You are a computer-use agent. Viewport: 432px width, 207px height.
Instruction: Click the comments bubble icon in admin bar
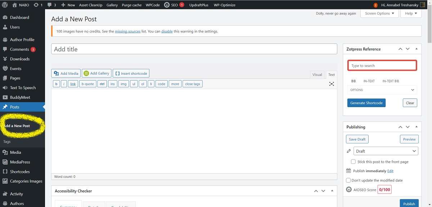click(x=49, y=5)
